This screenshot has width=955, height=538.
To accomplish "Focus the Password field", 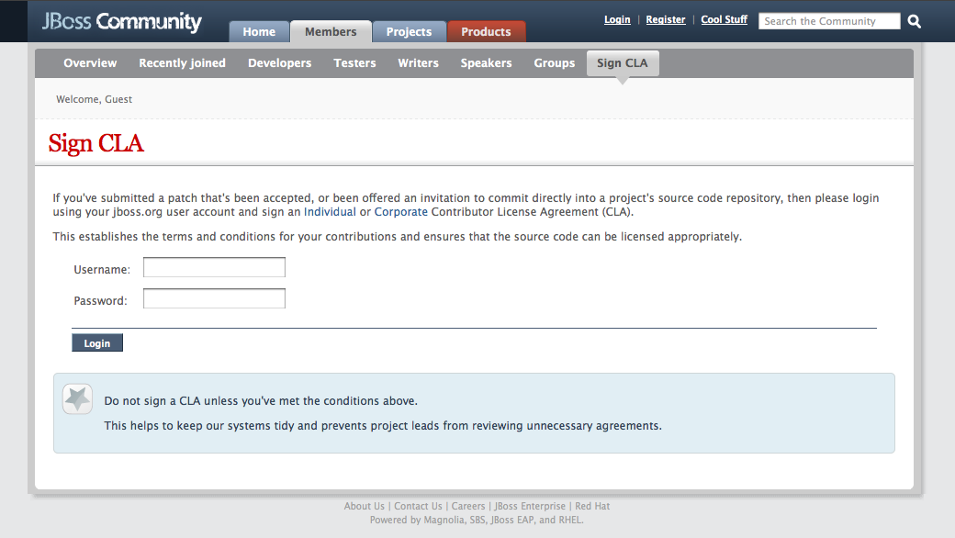I will tap(214, 299).
